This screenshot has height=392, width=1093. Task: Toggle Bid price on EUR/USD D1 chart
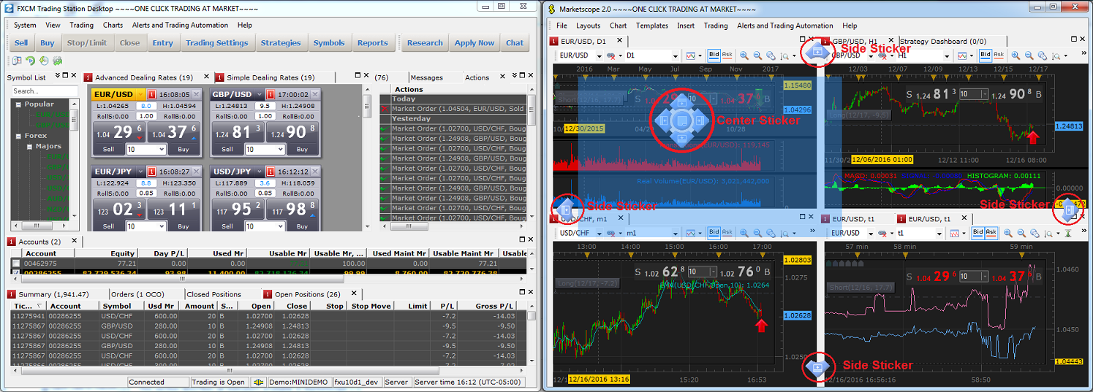coord(714,55)
